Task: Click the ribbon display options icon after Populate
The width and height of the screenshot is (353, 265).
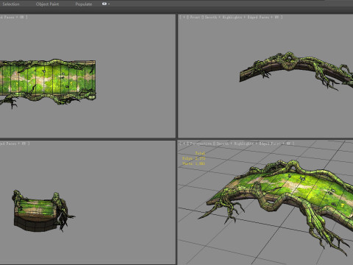Action: point(106,4)
